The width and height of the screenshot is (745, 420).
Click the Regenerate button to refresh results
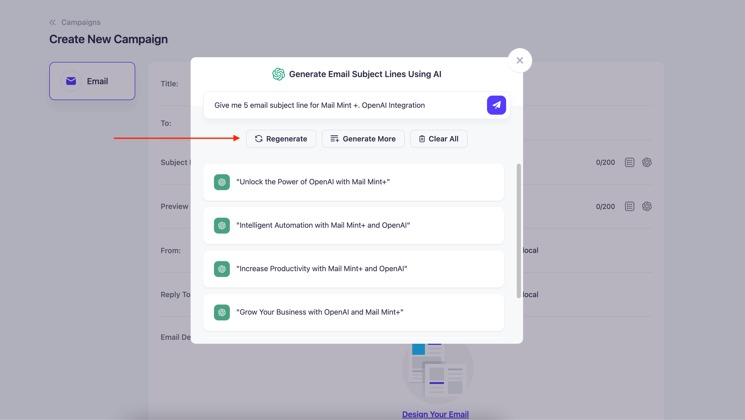click(281, 138)
